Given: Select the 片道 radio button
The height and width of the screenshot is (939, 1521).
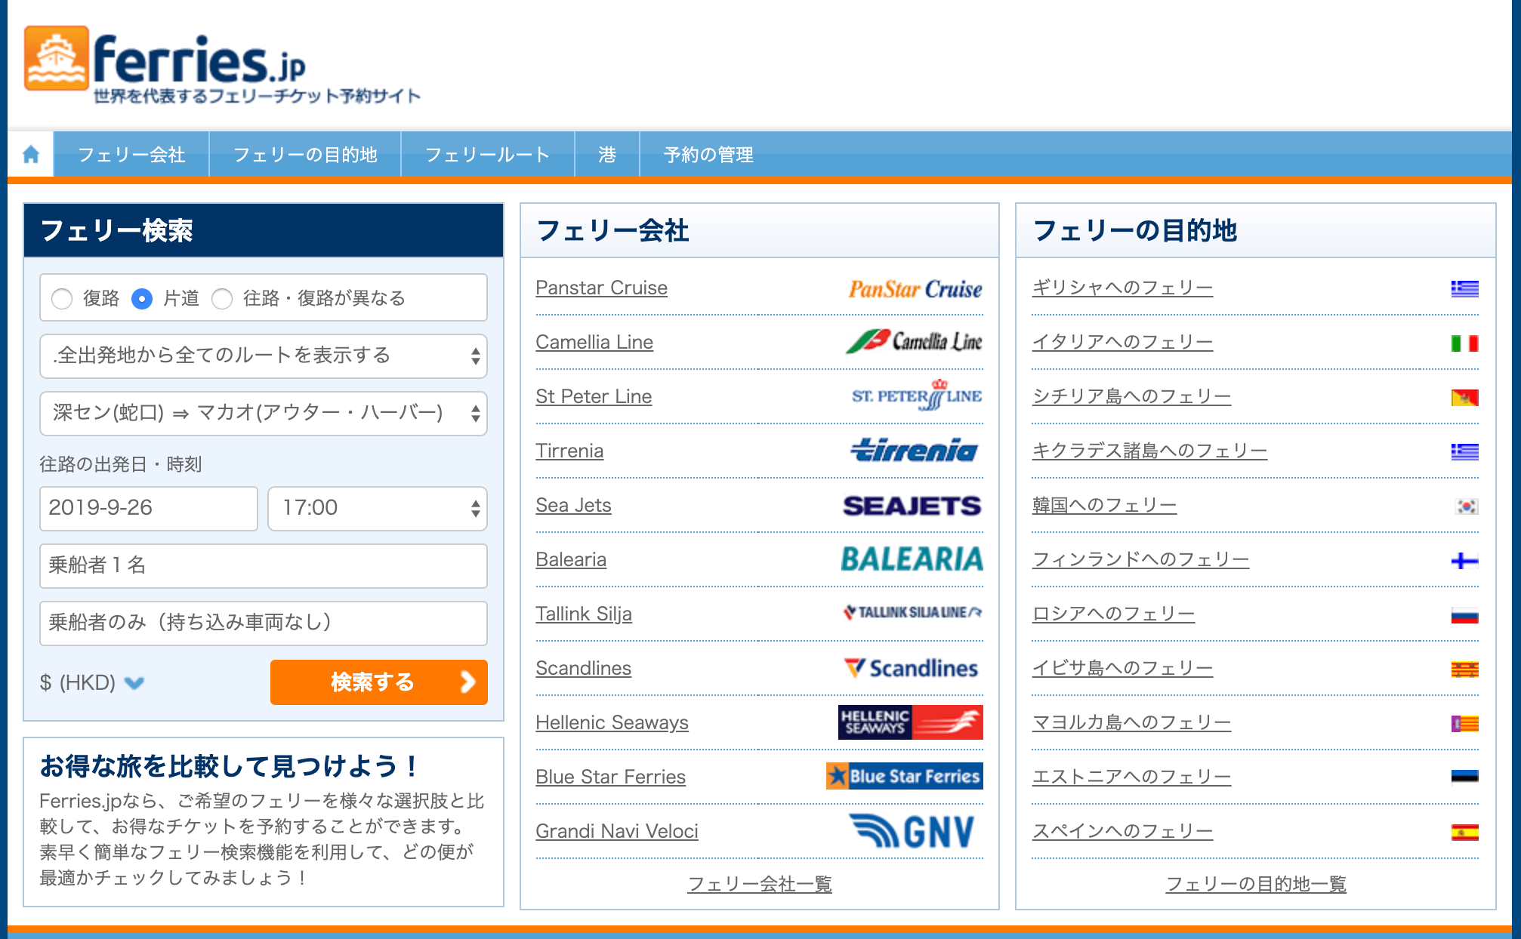Looking at the screenshot, I should pos(142,299).
